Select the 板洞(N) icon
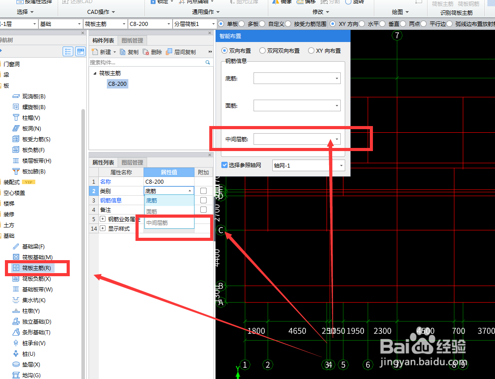This screenshot has height=379, width=495. [16, 128]
